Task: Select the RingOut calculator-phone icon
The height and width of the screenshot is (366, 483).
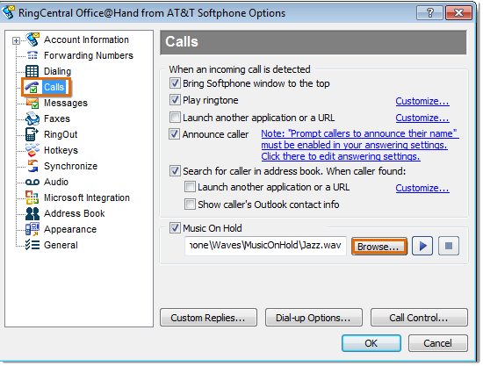Action: tap(32, 134)
